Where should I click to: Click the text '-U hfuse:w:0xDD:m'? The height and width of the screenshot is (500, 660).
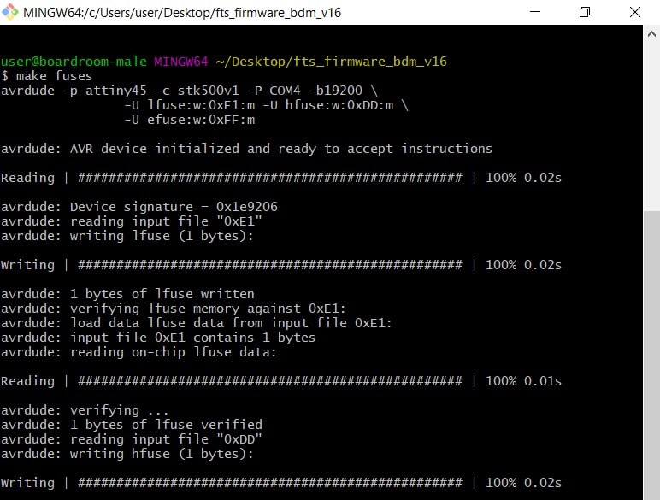pyautogui.click(x=328, y=105)
